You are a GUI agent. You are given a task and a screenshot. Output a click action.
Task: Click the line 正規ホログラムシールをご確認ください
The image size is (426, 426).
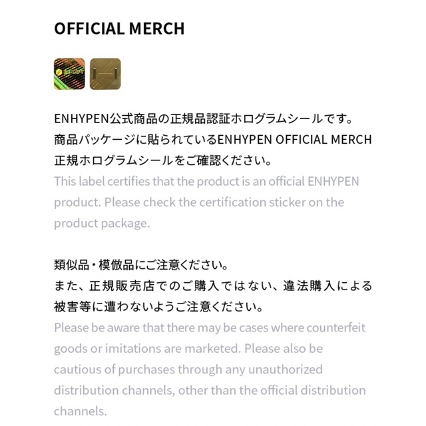click(x=162, y=160)
